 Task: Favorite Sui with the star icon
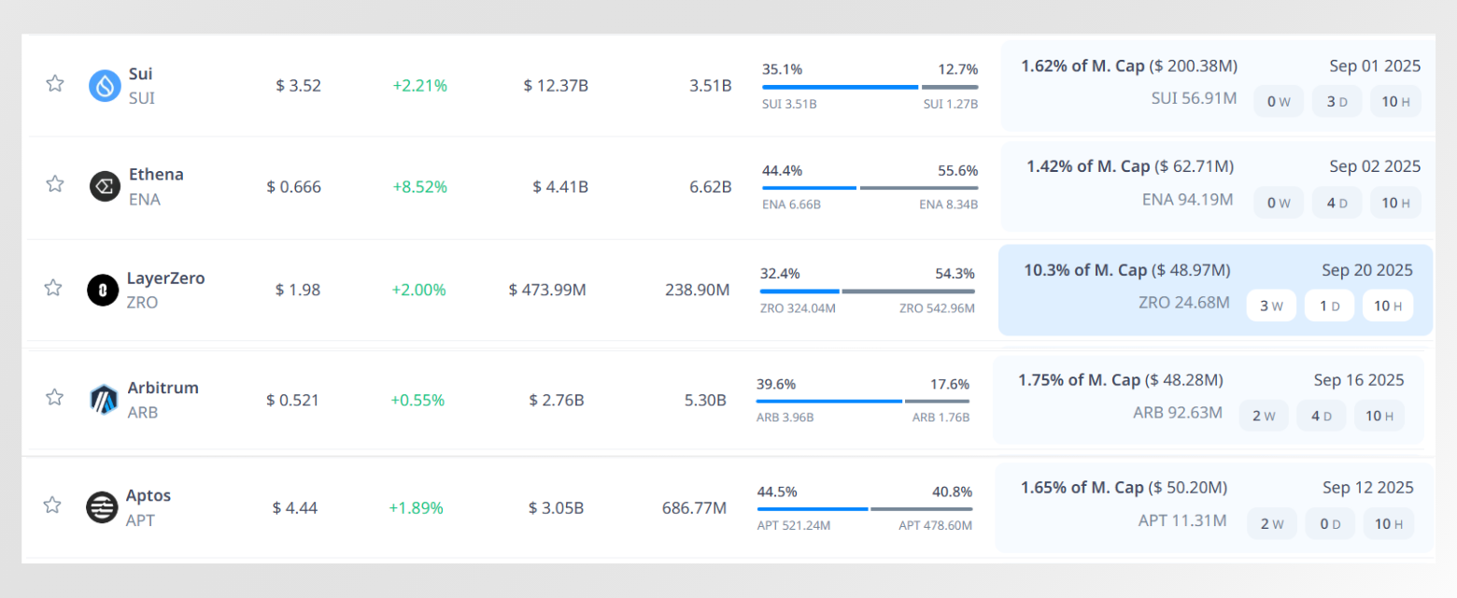click(55, 83)
